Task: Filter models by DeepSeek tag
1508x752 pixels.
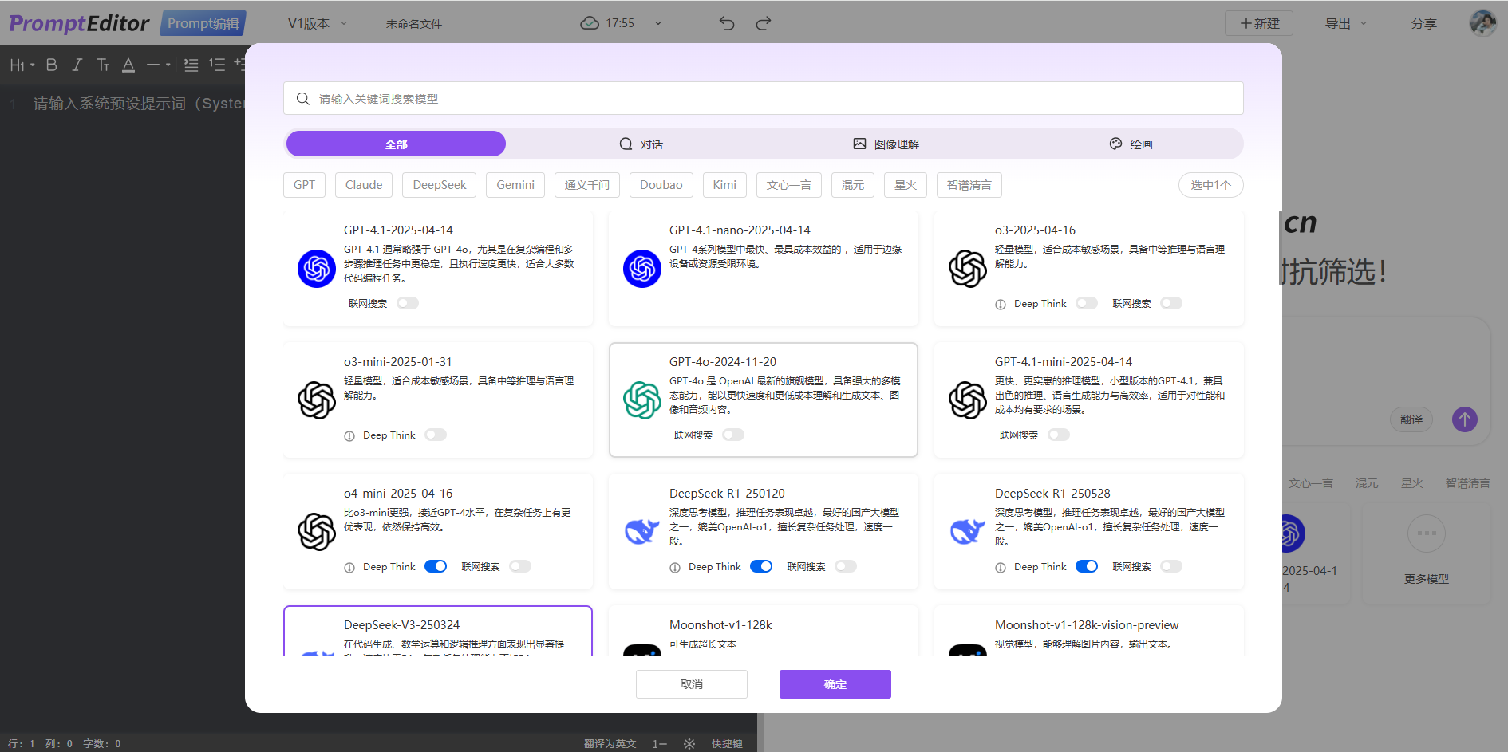Action: tap(439, 185)
